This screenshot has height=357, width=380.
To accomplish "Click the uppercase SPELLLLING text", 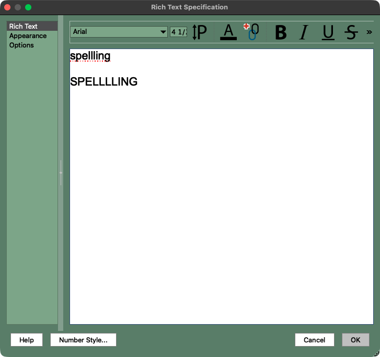I will pyautogui.click(x=103, y=81).
